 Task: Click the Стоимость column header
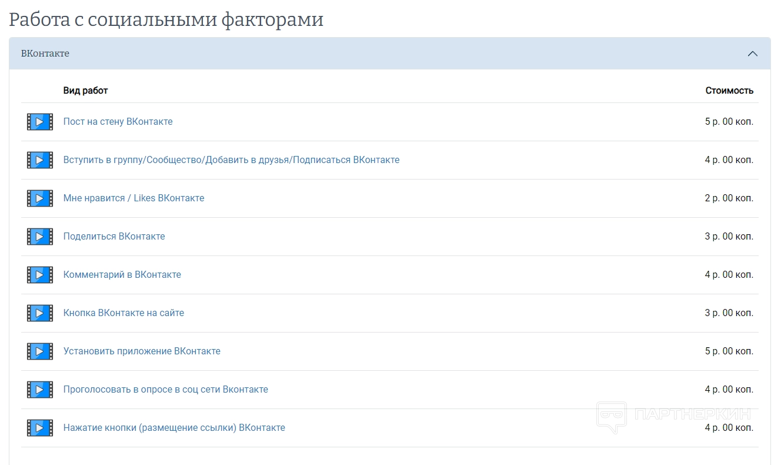(x=729, y=91)
